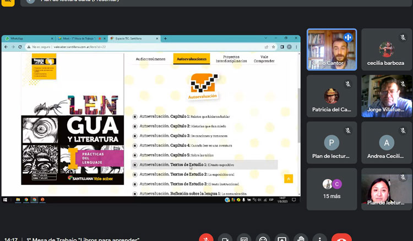Open the Chrome side panel icon
413x241 pixels.
(x=282, y=47)
